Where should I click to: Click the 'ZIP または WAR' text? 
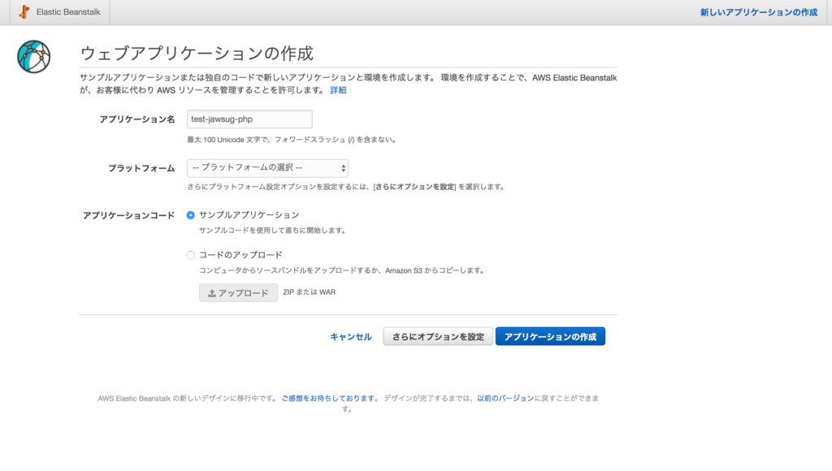[x=309, y=292]
